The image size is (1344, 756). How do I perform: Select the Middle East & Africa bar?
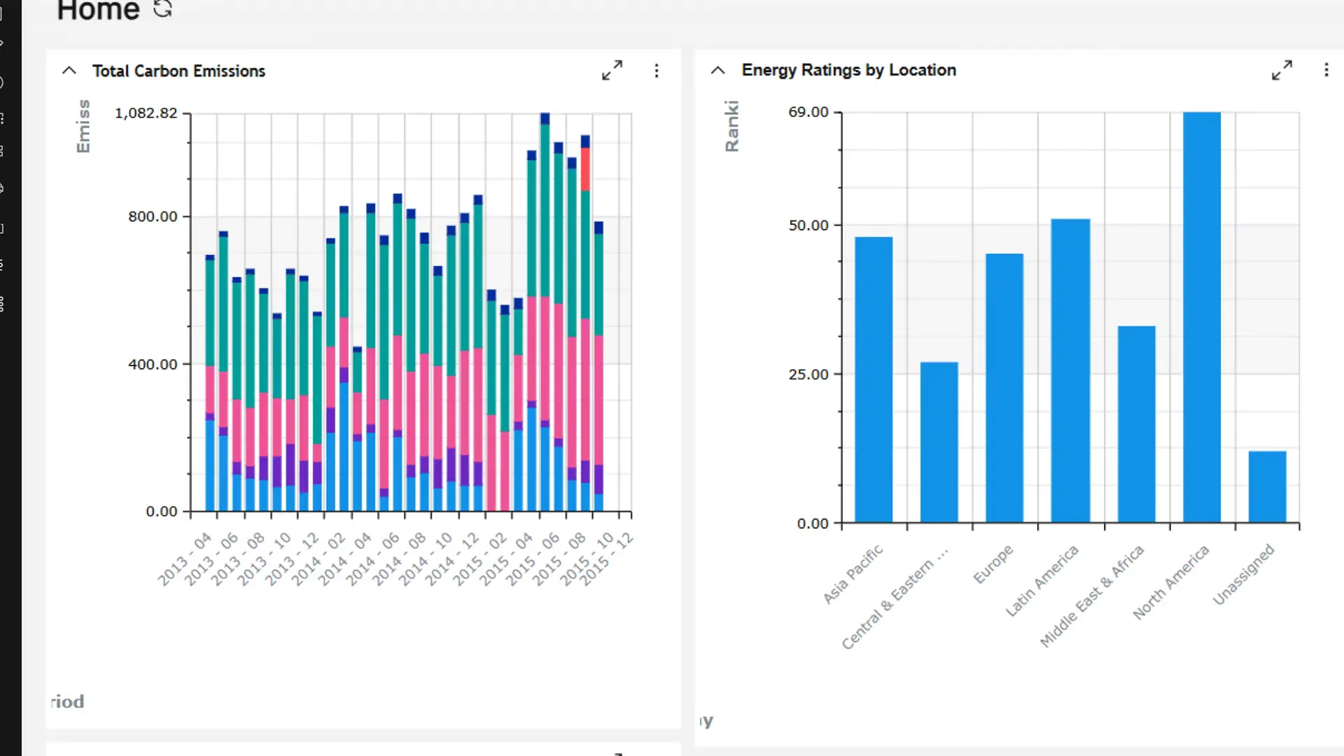pyautogui.click(x=1135, y=424)
